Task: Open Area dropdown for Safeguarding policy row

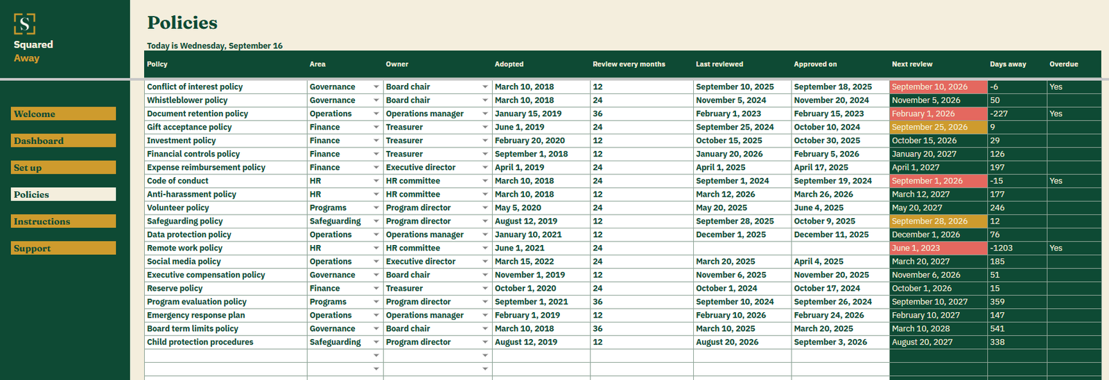Action: 376,221
